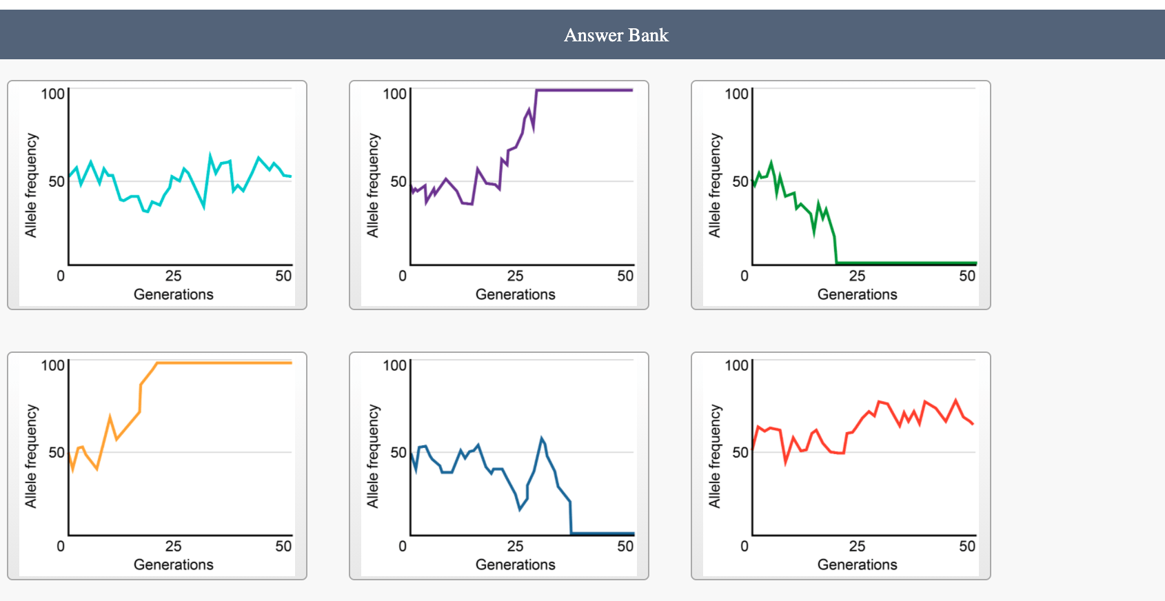
Task: Click the orange plateau line at top
Action: 225,363
